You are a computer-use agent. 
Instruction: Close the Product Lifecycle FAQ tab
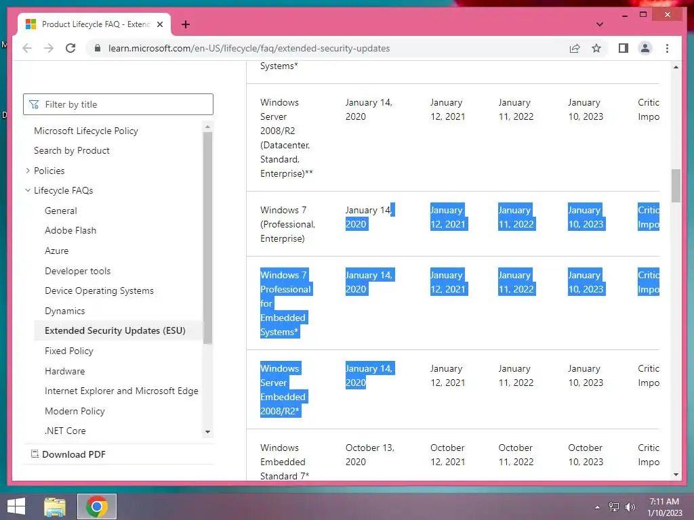(160, 24)
